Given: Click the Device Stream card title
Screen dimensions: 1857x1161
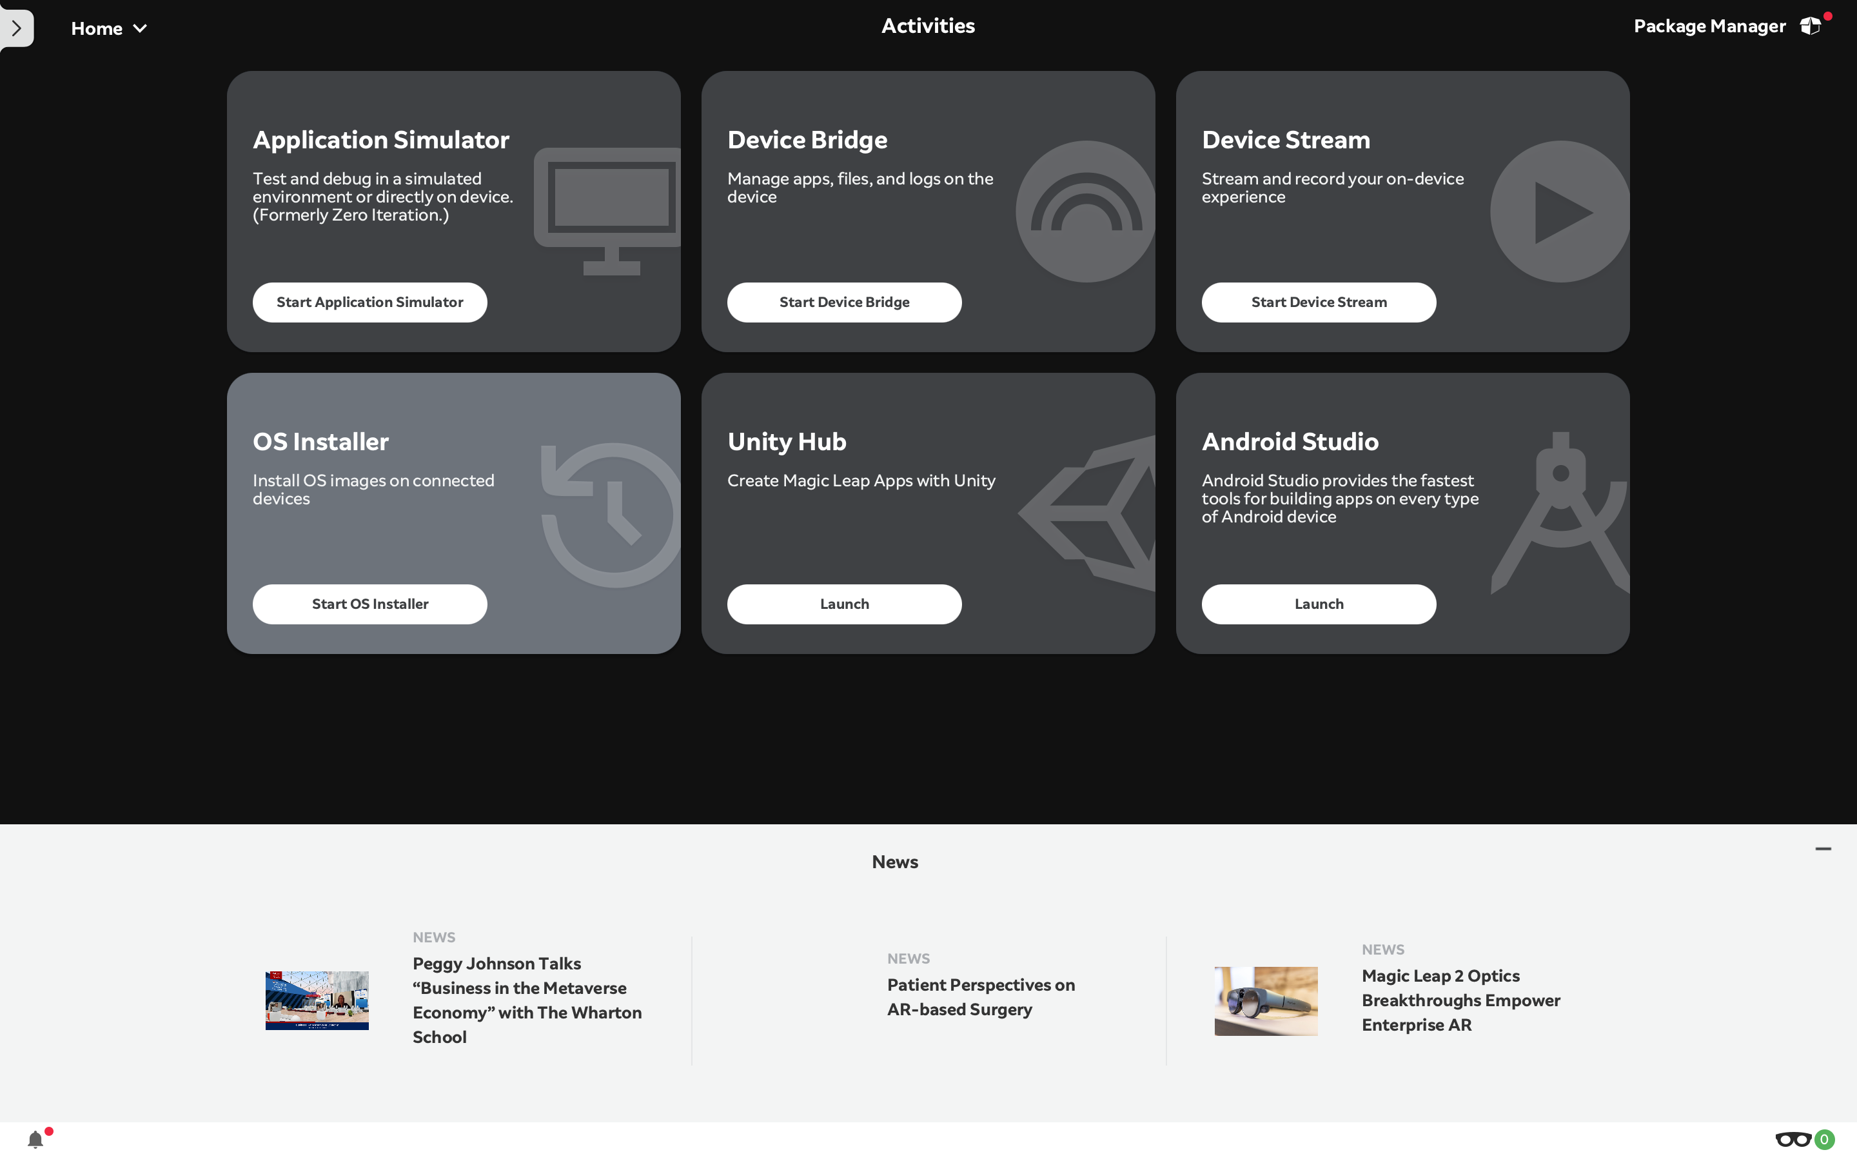Looking at the screenshot, I should point(1286,140).
